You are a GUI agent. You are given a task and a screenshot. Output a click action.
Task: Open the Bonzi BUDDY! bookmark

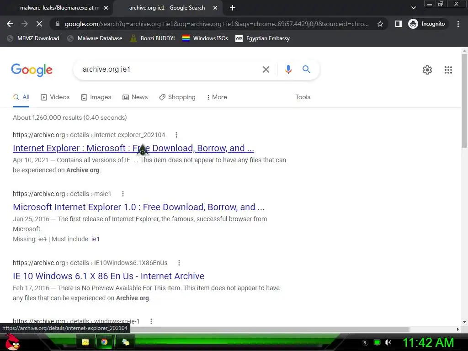click(153, 38)
